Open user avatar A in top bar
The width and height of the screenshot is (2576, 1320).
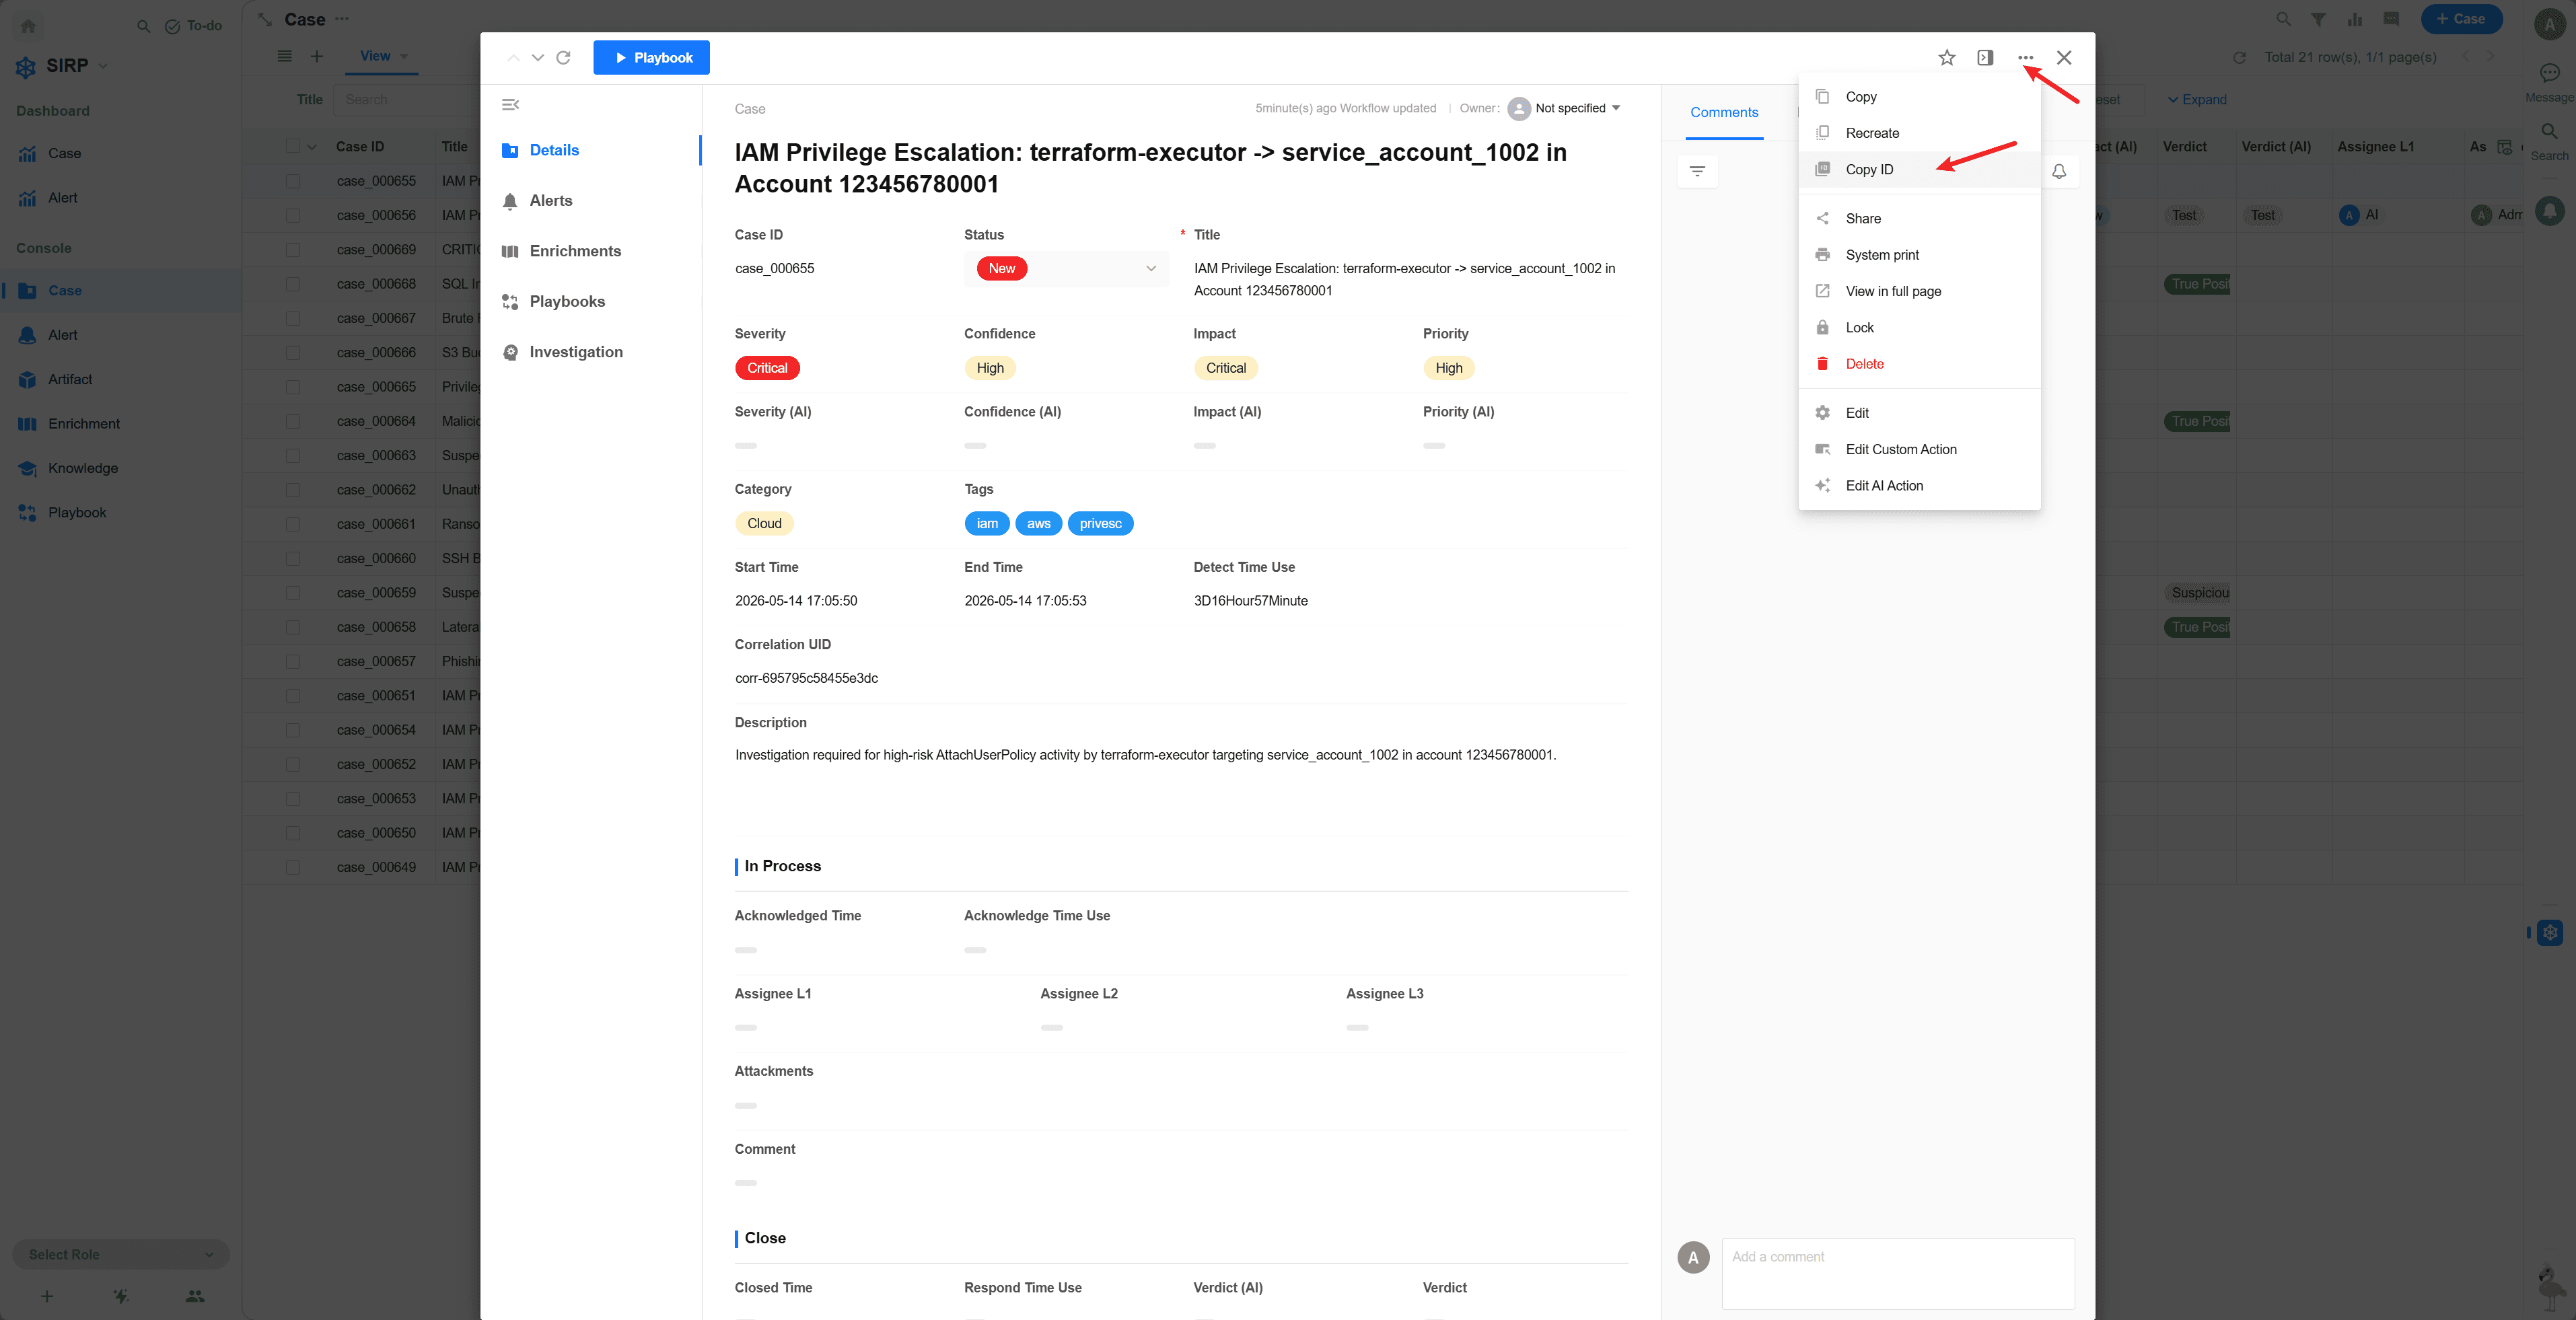2549,24
